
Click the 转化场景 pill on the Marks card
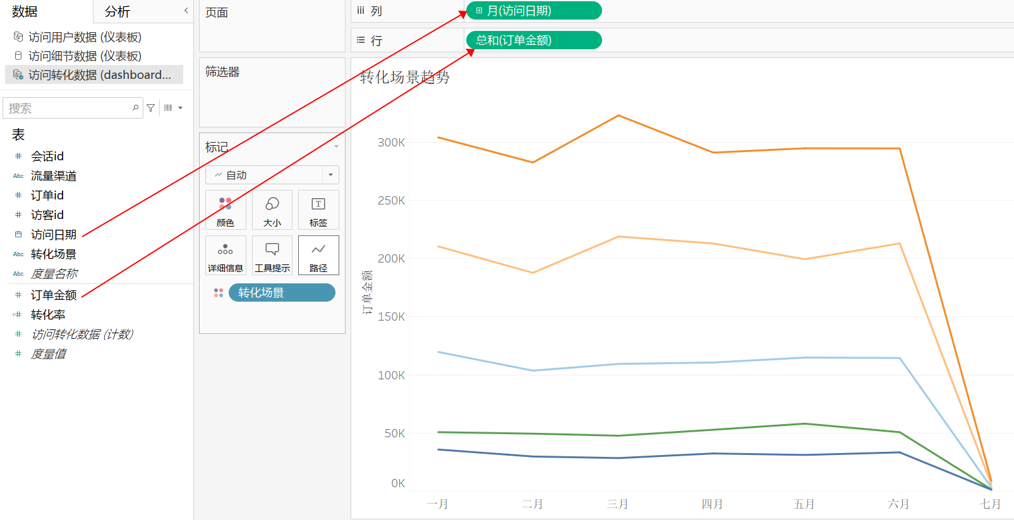(x=282, y=293)
